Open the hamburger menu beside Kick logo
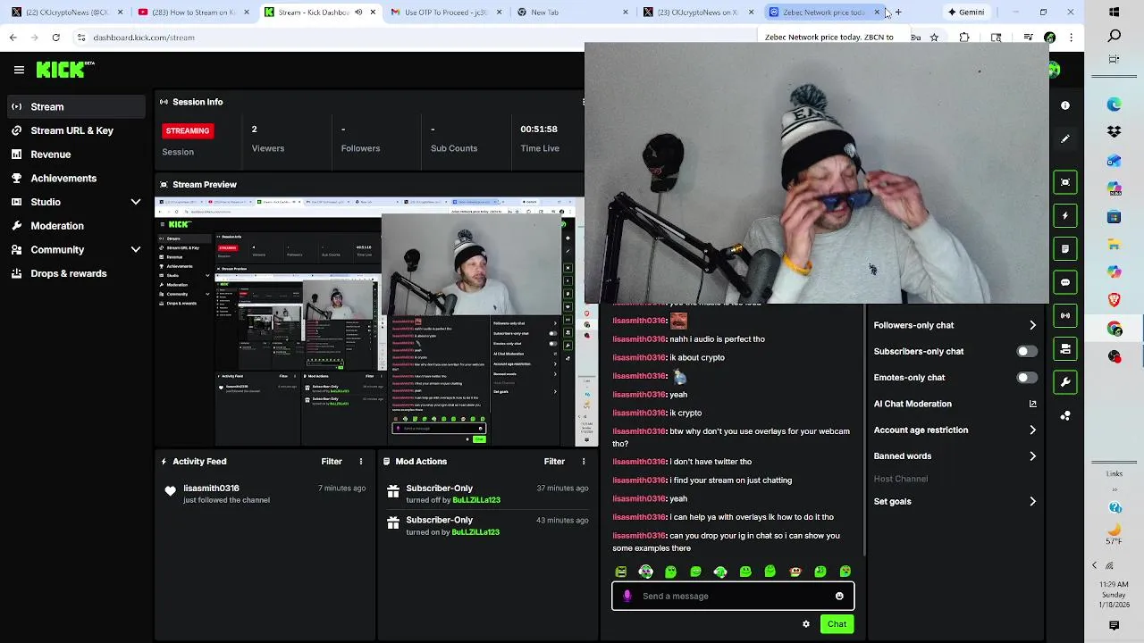1144x643 pixels. (19, 70)
